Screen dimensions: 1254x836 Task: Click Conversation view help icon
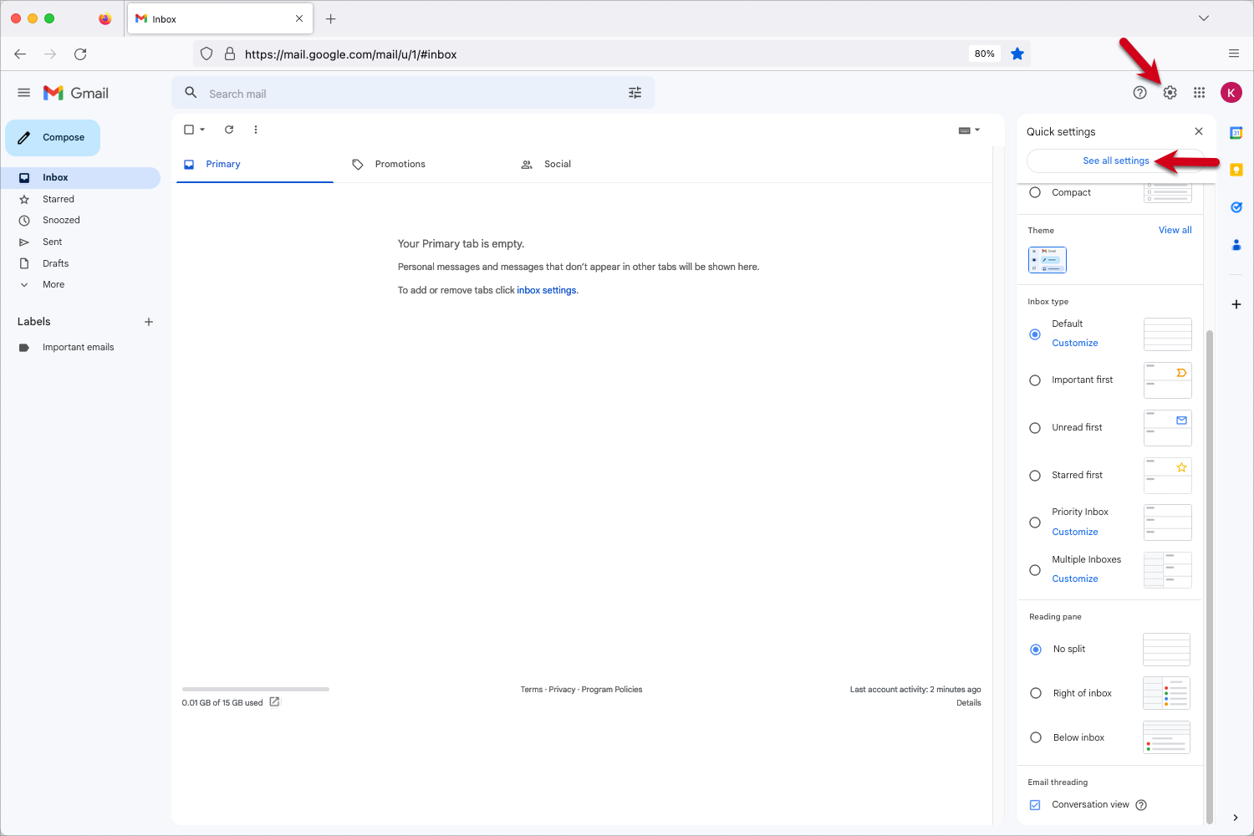(1141, 805)
